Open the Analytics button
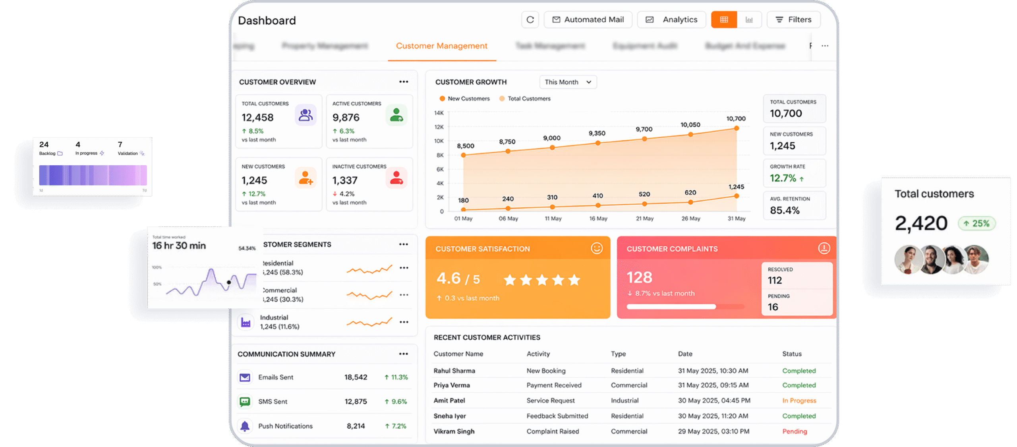 point(671,19)
